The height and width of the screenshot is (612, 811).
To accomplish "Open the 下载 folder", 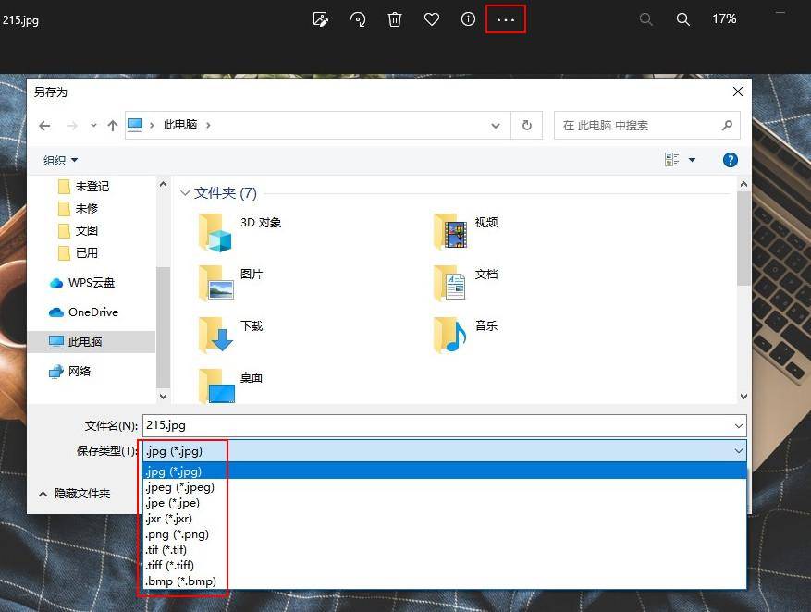I will click(230, 335).
